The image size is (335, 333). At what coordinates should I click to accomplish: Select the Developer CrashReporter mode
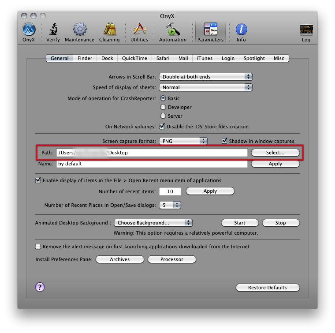tap(163, 107)
